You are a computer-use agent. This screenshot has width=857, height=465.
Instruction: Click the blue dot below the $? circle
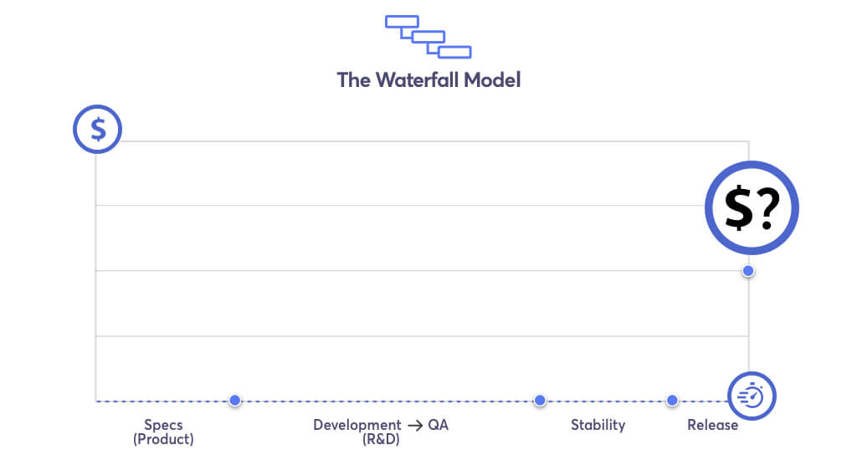748,271
